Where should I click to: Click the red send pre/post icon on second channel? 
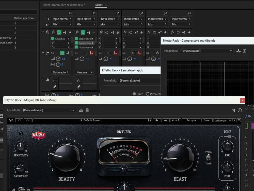91,53
